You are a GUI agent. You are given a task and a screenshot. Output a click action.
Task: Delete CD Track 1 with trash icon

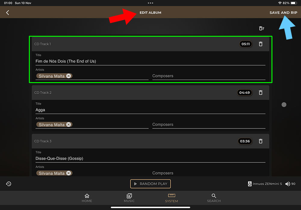pyautogui.click(x=261, y=44)
